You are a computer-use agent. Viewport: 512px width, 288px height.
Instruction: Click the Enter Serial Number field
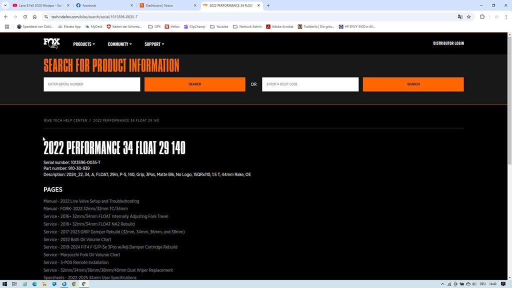tap(92, 84)
